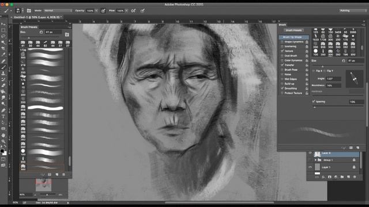Enable airbrush-style build-up
This screenshot has height=207, width=369.
click(x=133, y=10)
